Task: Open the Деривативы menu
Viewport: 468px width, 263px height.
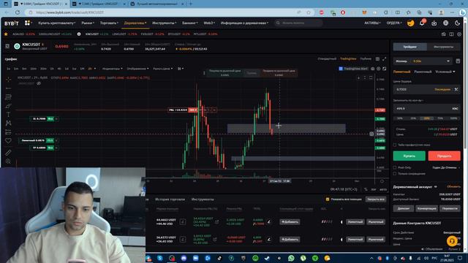Action: pos(135,23)
